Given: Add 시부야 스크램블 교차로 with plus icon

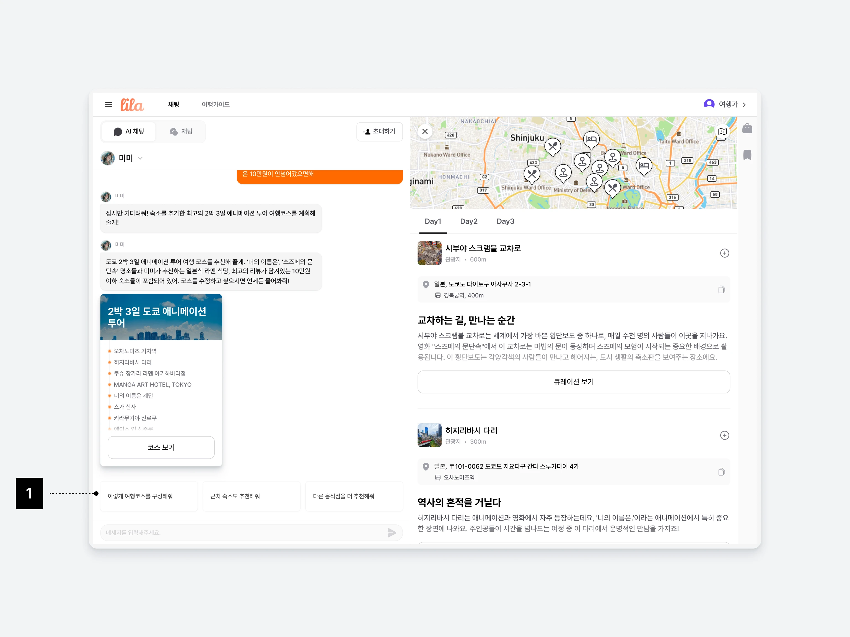Looking at the screenshot, I should 724,253.
